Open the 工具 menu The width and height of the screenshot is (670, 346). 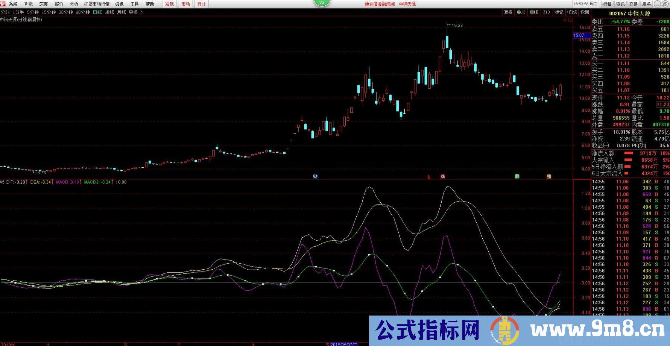(x=135, y=4)
